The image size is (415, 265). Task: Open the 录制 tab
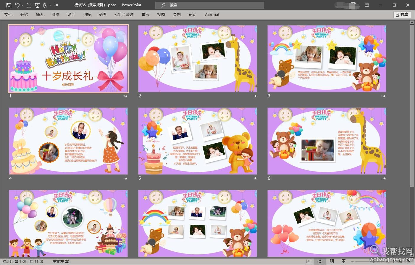tap(177, 15)
